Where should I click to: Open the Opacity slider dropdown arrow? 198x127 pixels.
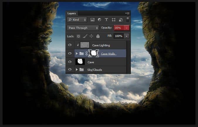127,28
